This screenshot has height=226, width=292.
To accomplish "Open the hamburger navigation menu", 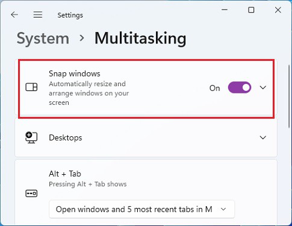I will (x=38, y=14).
